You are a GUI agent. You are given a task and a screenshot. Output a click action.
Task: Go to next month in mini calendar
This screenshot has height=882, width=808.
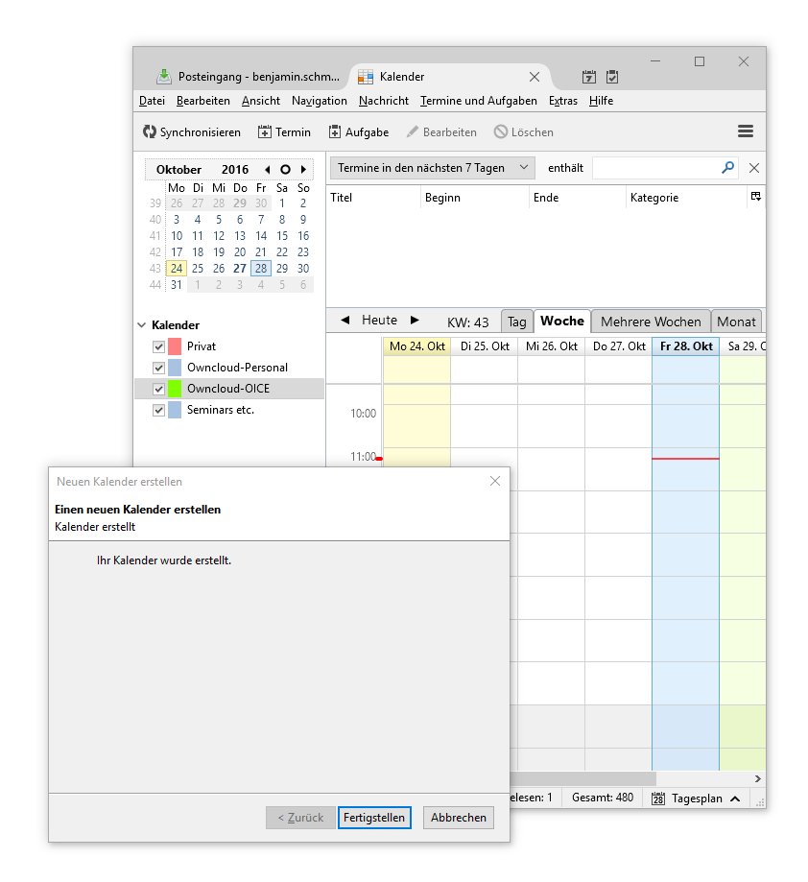click(303, 170)
